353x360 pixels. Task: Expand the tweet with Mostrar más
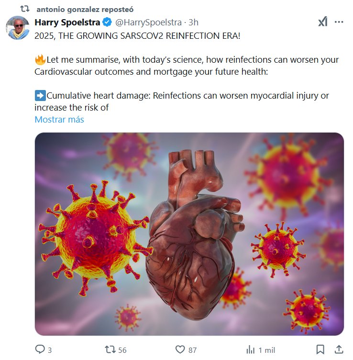point(59,120)
